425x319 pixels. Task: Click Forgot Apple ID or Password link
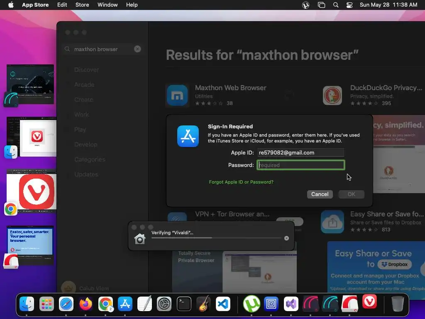tap(241, 182)
